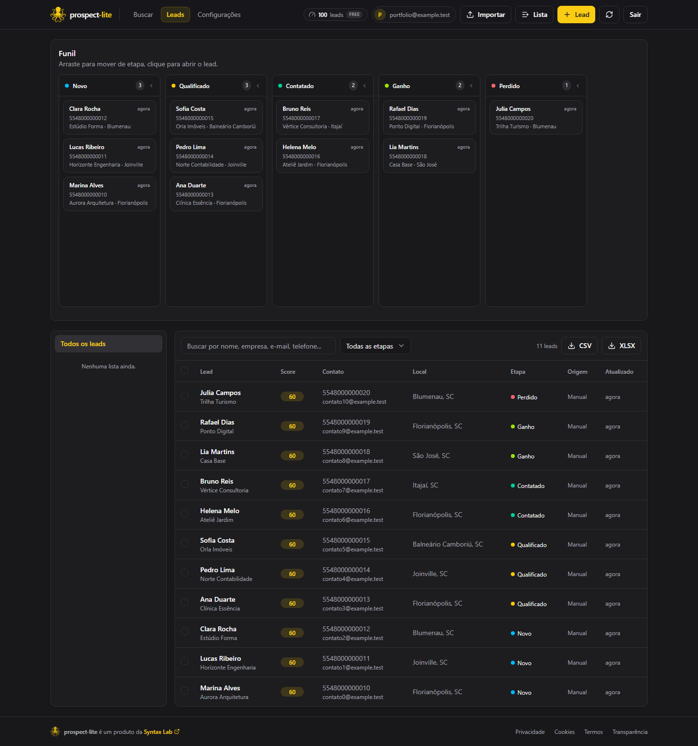Click the Perdido column count badge
Viewport: 698px width, 746px height.
567,86
